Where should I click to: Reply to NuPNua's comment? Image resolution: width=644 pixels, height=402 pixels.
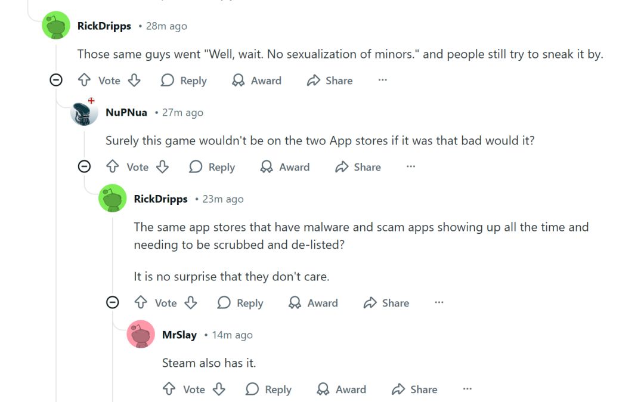click(x=212, y=167)
